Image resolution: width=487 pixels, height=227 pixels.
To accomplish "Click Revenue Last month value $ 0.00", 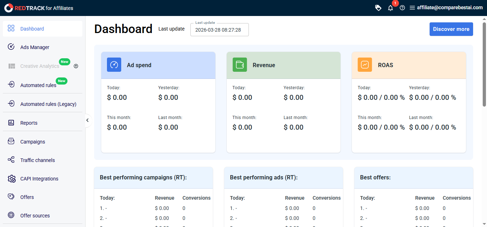I will pos(293,127).
